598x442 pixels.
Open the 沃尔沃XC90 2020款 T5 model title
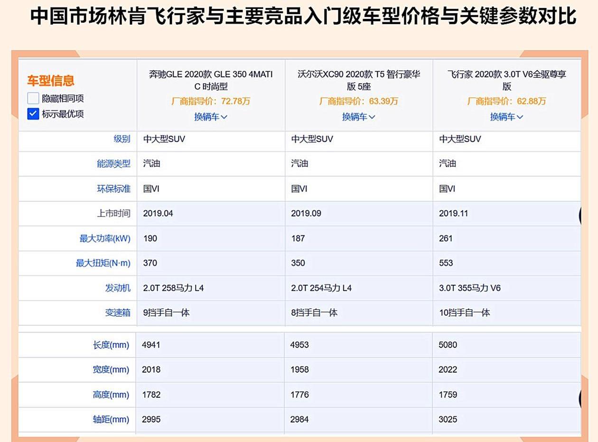(x=359, y=80)
